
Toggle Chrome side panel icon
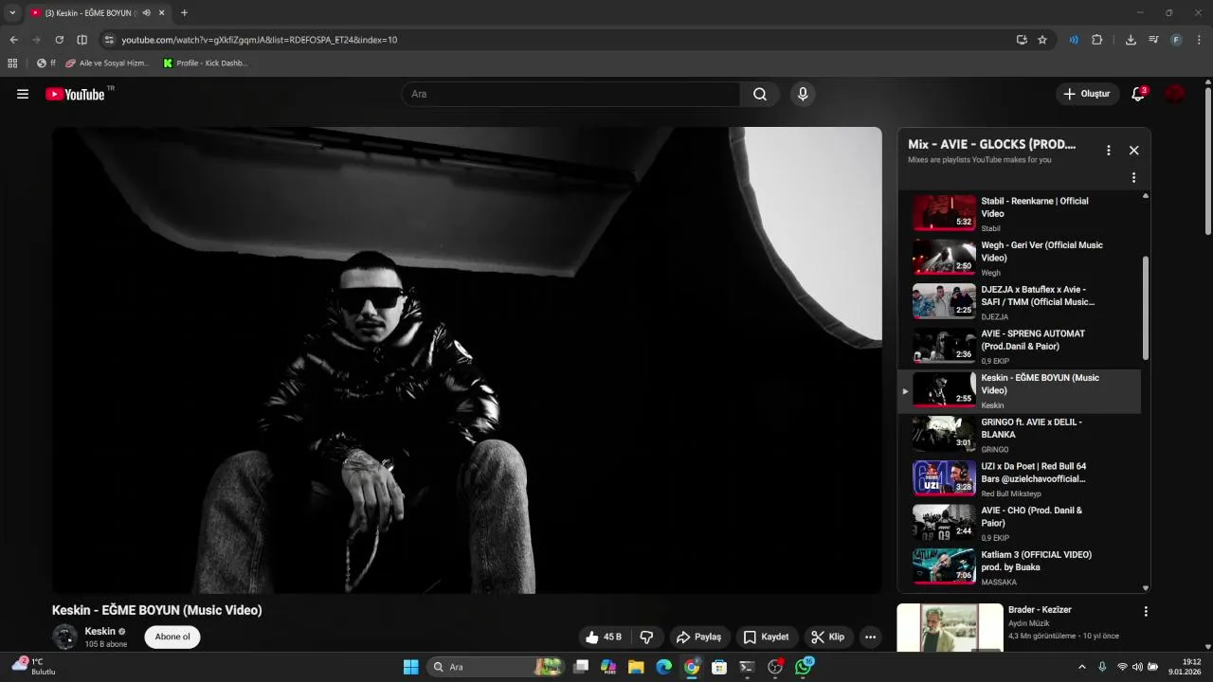click(81, 40)
